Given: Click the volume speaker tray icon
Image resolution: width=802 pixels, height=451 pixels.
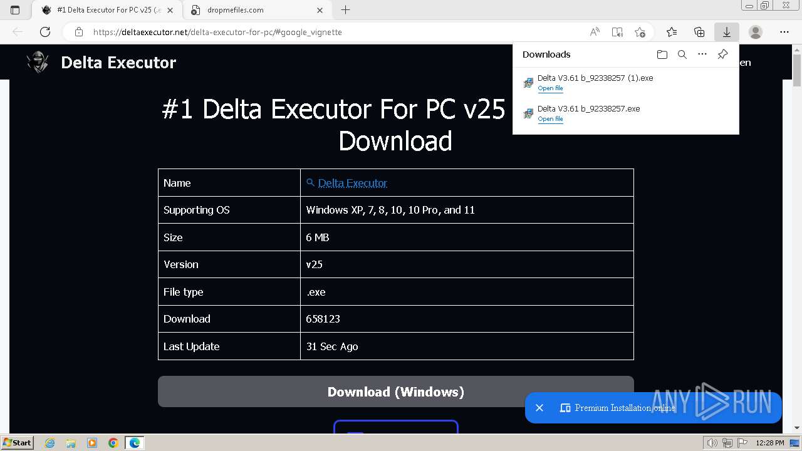Looking at the screenshot, I should (x=712, y=443).
